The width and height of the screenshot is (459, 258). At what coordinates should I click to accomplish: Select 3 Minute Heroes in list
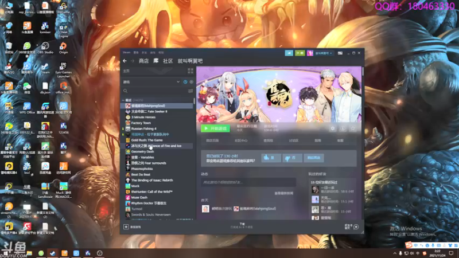[157, 117]
